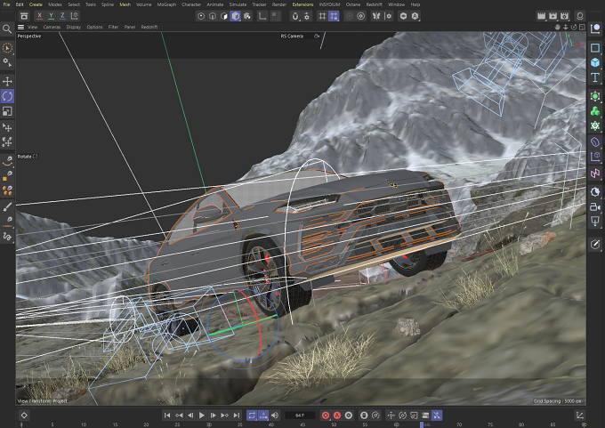Toggle sound during playback speaker icon
Screen dimensions: 605x428
coord(275,416)
